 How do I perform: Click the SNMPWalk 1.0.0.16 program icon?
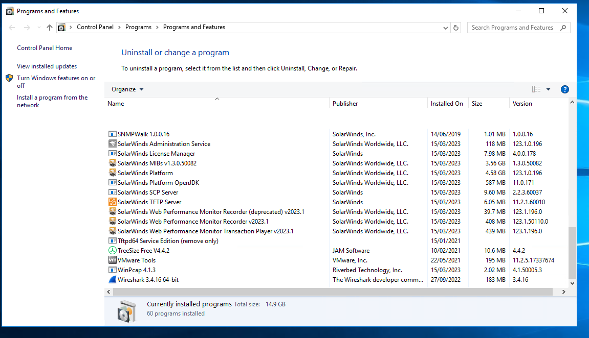112,134
